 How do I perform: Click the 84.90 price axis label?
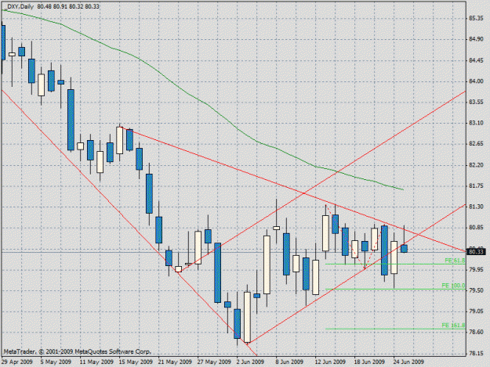coord(476,39)
